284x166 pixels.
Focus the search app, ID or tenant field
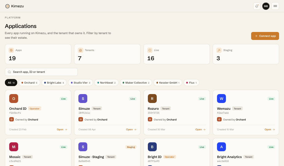point(41,72)
